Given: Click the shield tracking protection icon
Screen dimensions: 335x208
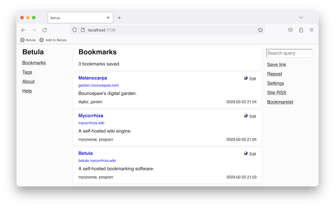Looking at the screenshot, I should (75, 30).
